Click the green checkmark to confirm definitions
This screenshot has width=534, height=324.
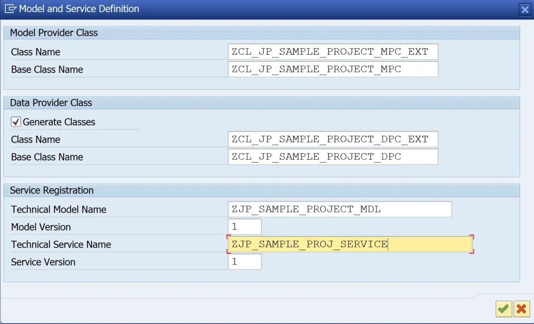503,309
